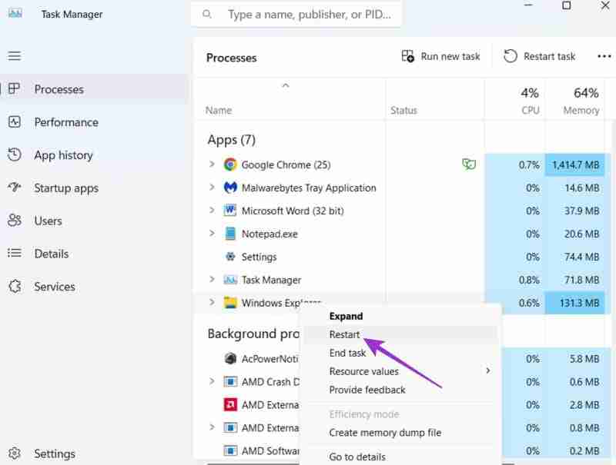
Task: Expand the Google Chrome process group
Action: (x=212, y=164)
